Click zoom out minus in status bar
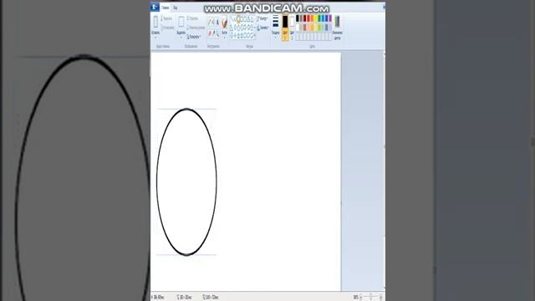This screenshot has height=301, width=535. [x=361, y=298]
